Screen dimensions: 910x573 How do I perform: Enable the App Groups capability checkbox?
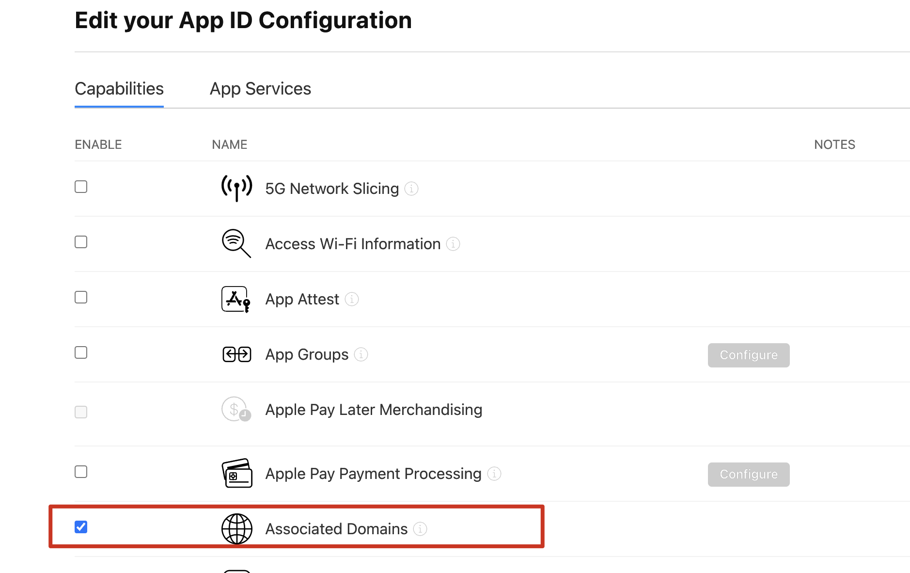tap(81, 352)
